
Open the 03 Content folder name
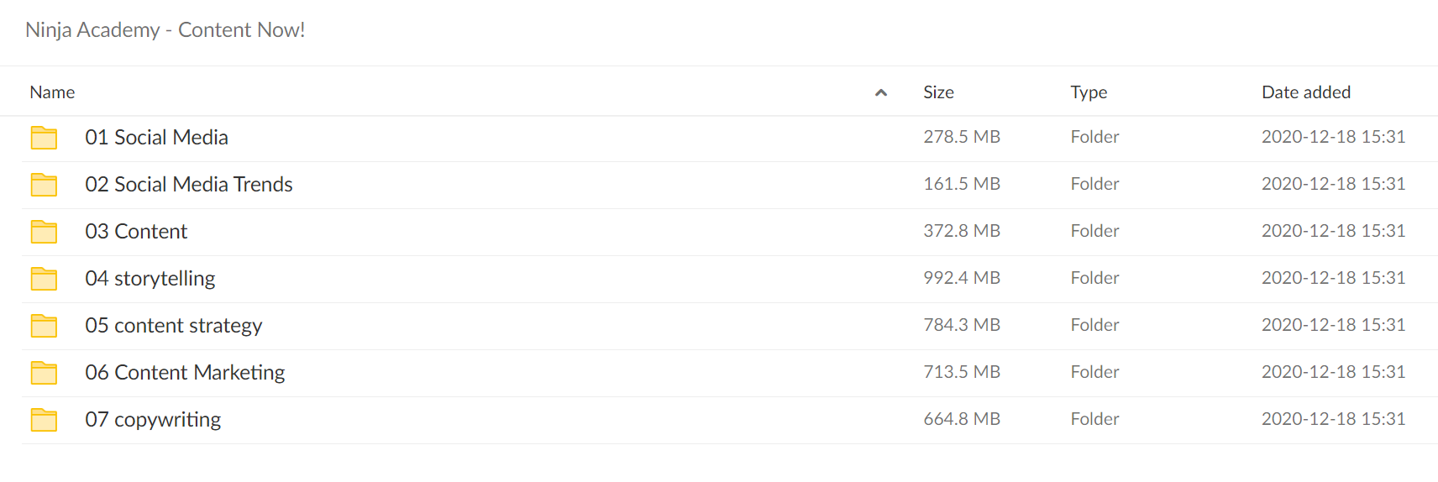tap(136, 231)
